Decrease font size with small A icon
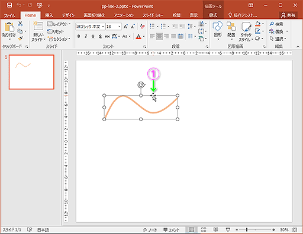 tap(133, 27)
